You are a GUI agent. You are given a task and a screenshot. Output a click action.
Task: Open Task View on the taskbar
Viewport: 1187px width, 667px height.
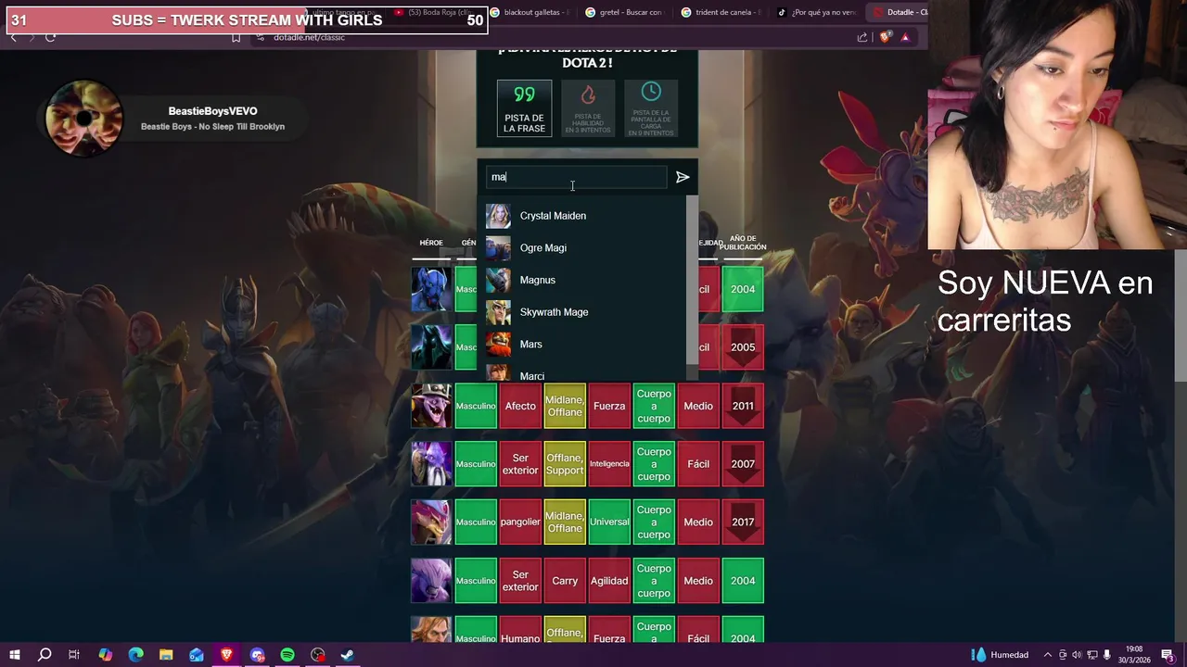tap(74, 655)
